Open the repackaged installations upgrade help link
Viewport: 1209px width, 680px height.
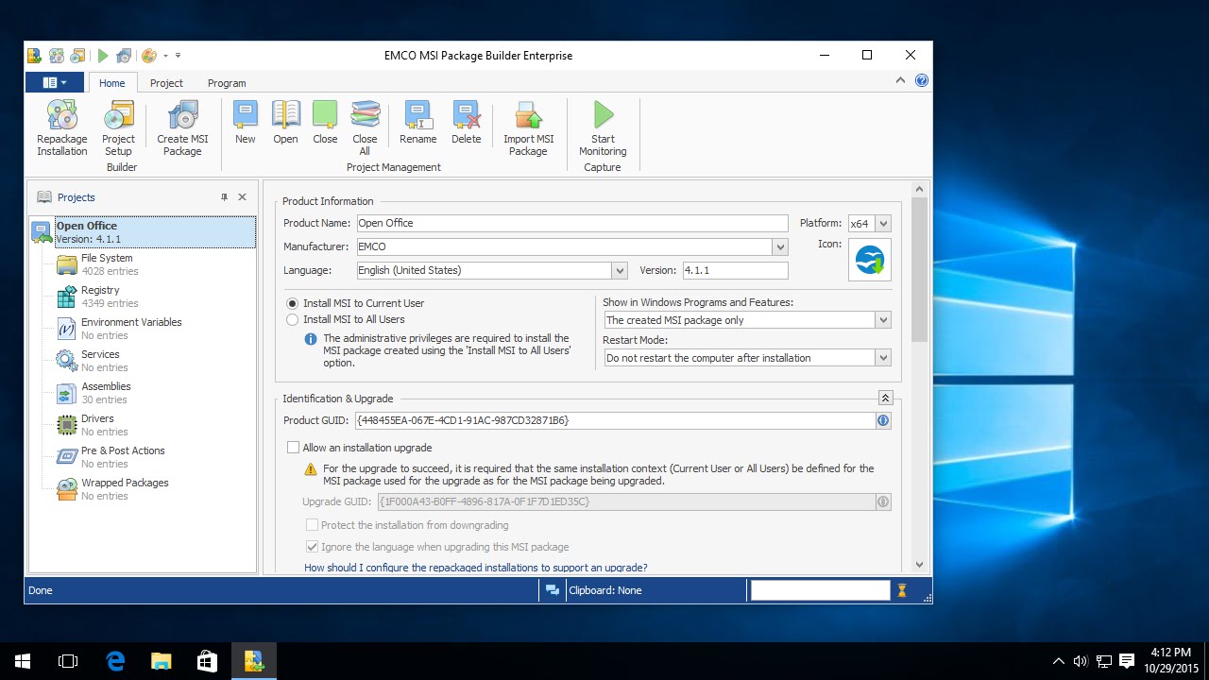[476, 568]
